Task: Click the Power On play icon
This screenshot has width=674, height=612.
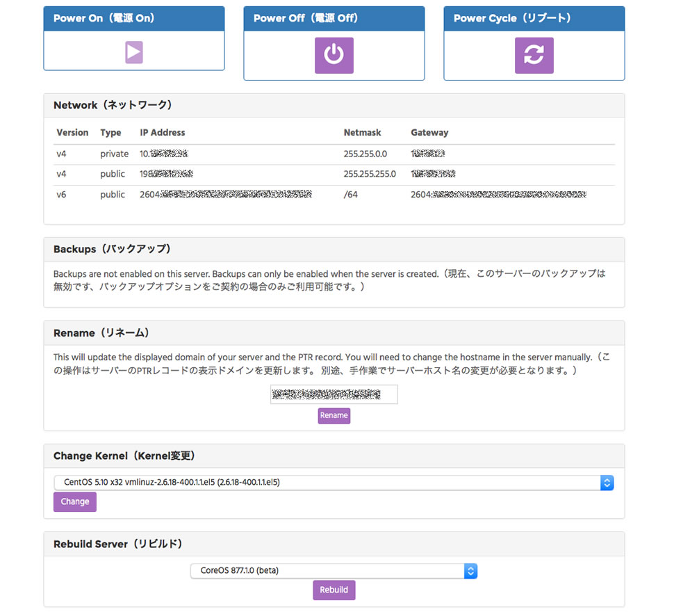Action: pyautogui.click(x=133, y=52)
